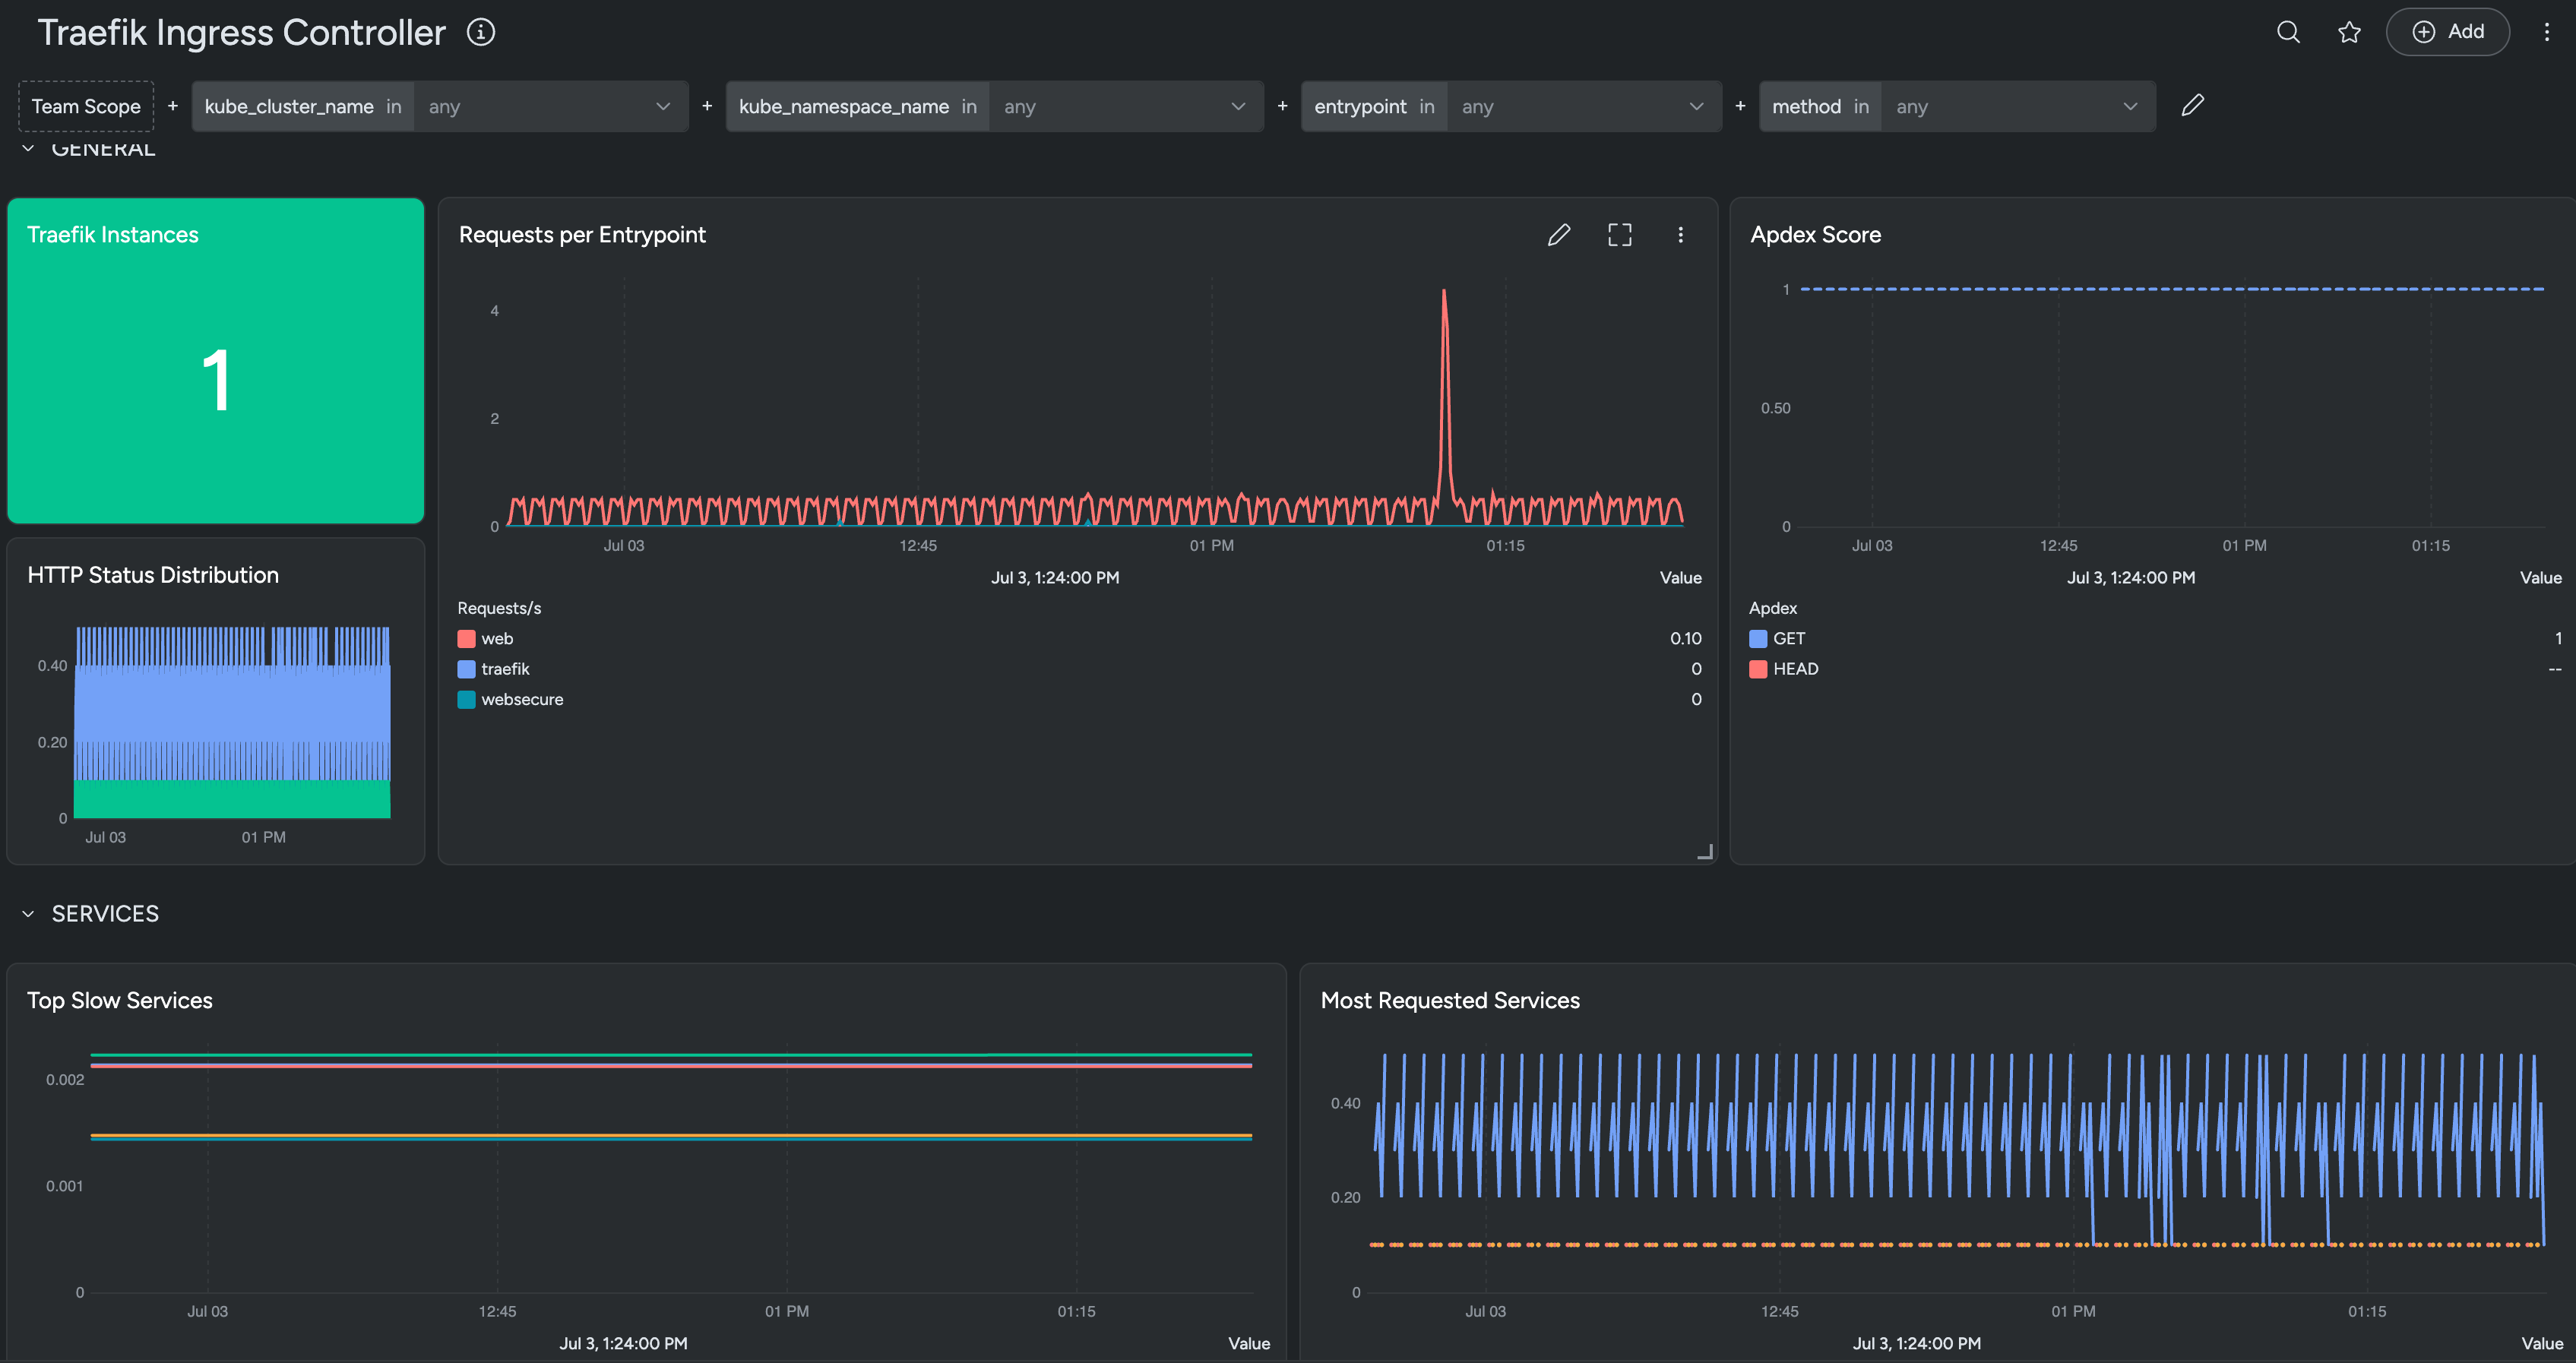The height and width of the screenshot is (1363, 2576).
Task: Click the web legend label
Action: 497,639
